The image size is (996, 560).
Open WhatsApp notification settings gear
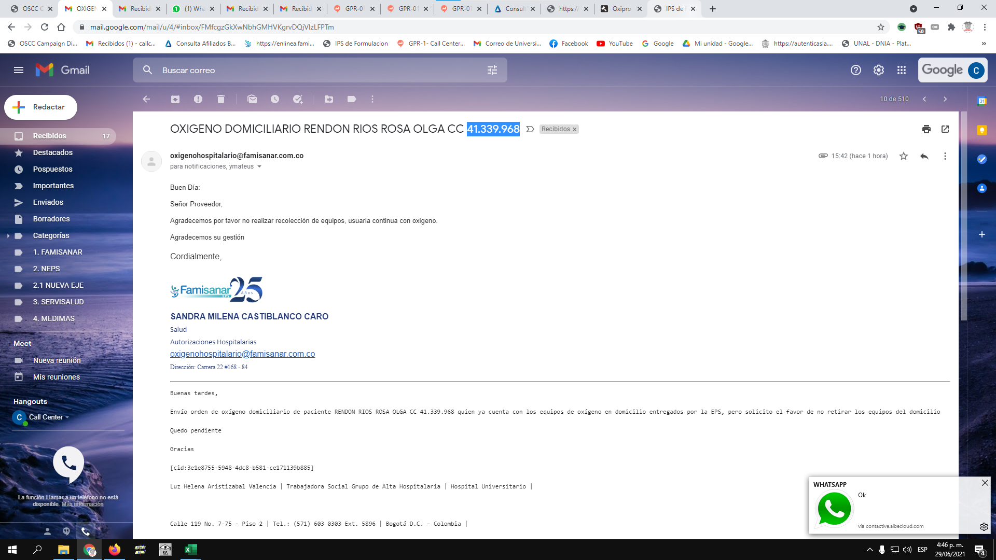point(984,527)
